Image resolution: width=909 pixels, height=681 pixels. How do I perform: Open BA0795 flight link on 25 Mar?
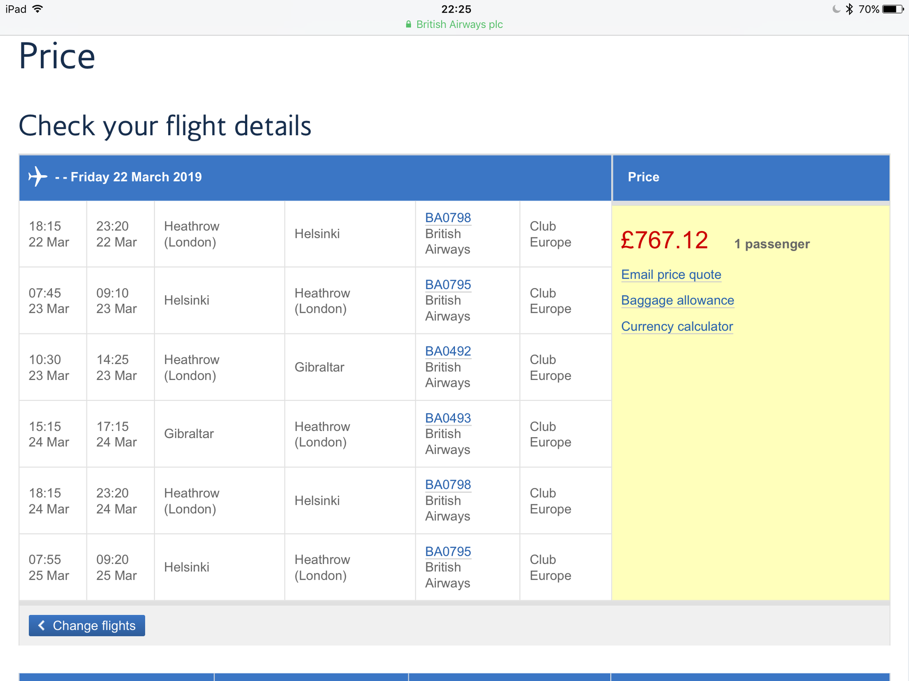point(448,552)
